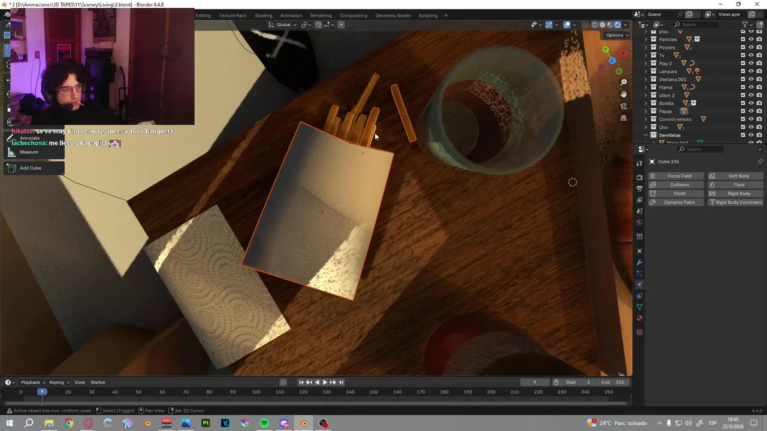Expand the Ventana.001 collection
The width and height of the screenshot is (767, 431).
[x=646, y=79]
